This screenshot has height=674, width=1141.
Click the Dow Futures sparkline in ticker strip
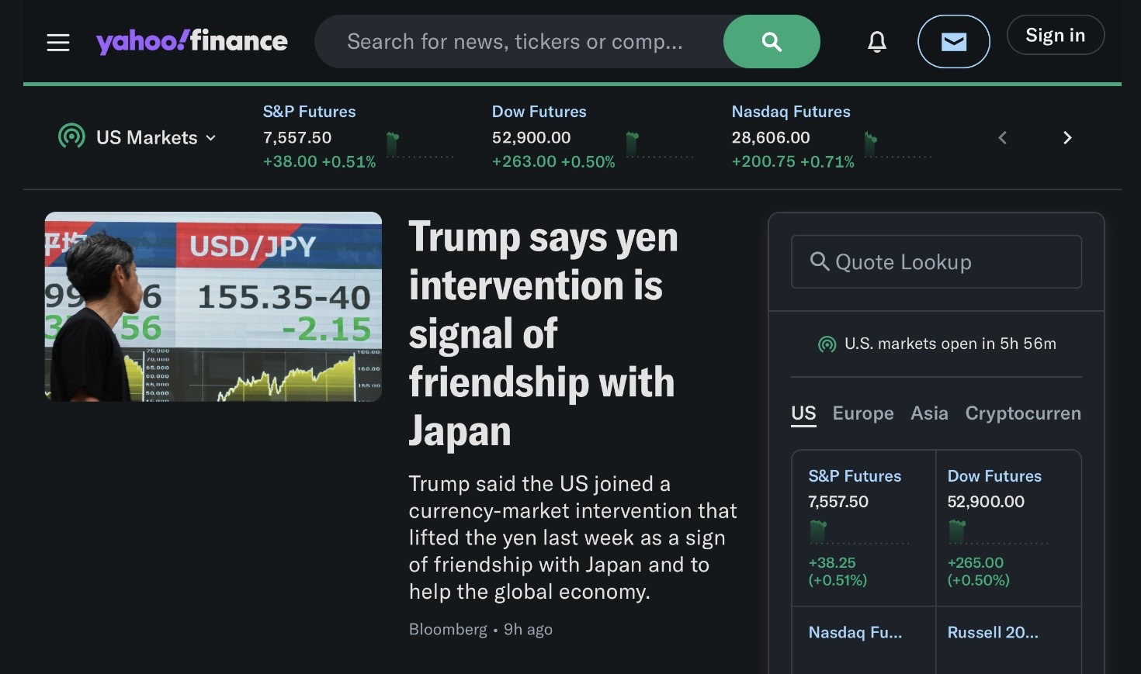[660, 144]
